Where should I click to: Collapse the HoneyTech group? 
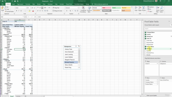tap(5, 36)
